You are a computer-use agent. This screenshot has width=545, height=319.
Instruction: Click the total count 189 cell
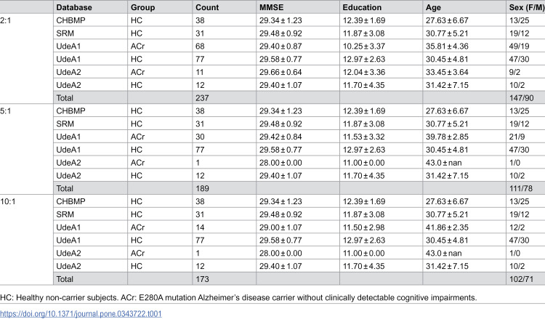click(x=225, y=188)
